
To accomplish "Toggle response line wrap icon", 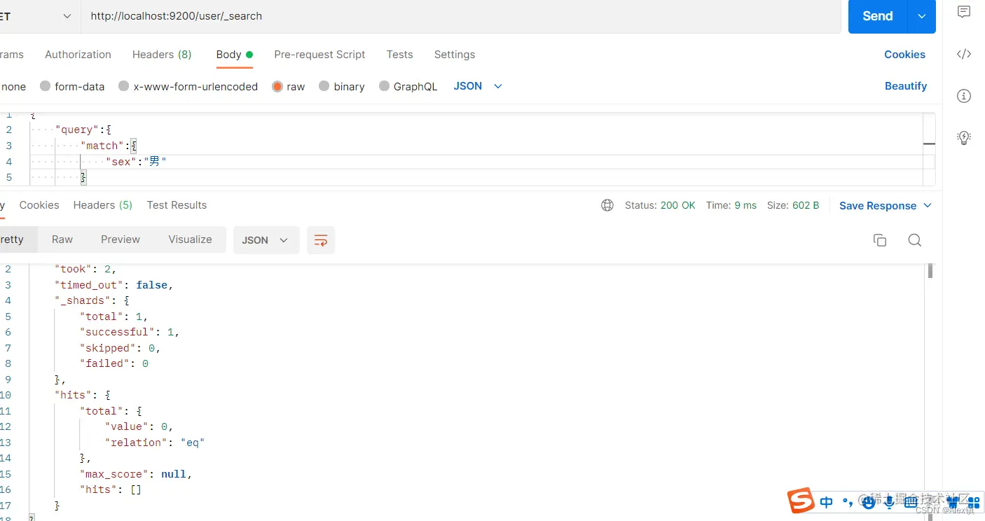I will coord(321,240).
